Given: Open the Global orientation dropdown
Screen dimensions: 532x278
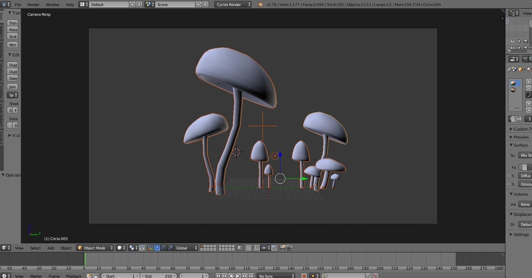Looking at the screenshot, I should pos(186,248).
